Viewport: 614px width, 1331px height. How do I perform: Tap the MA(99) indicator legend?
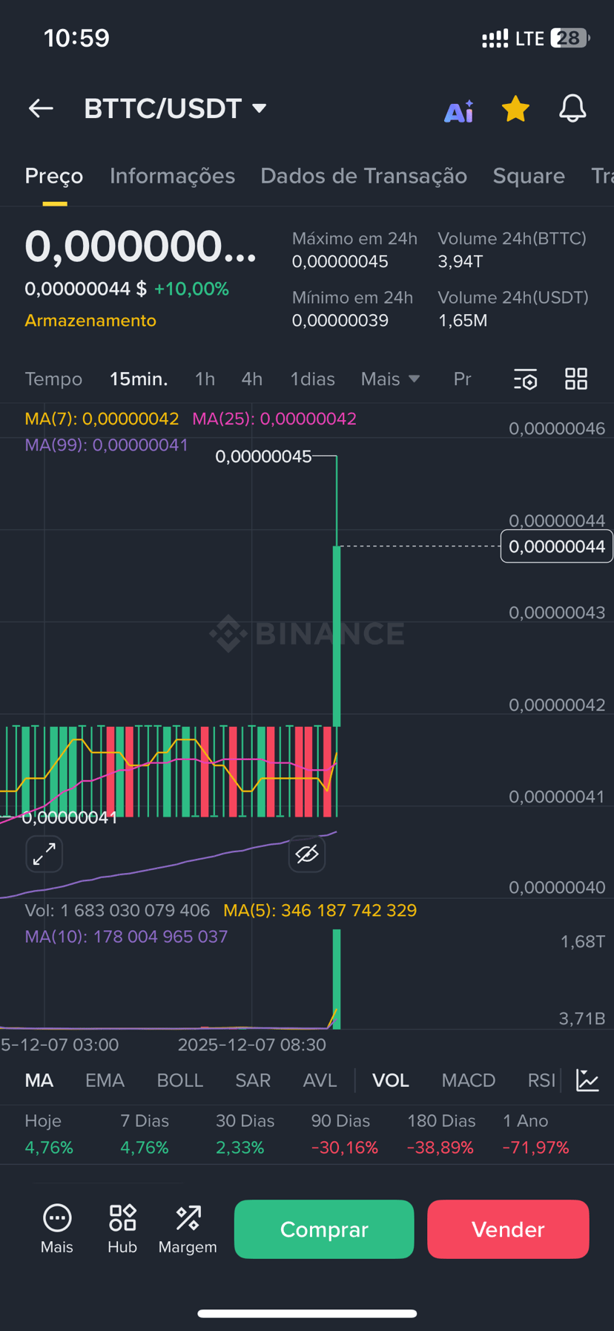[x=107, y=445]
